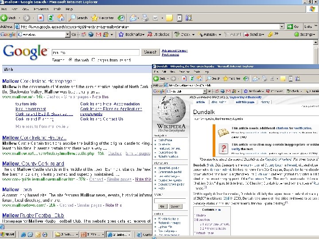Open Advanced Search link

(175, 50)
